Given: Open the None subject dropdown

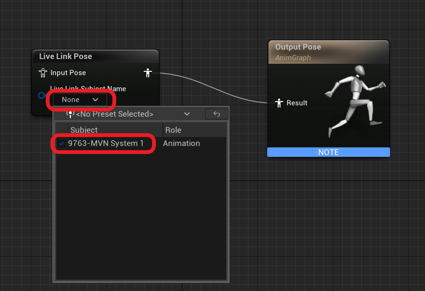Looking at the screenshot, I should [x=79, y=100].
